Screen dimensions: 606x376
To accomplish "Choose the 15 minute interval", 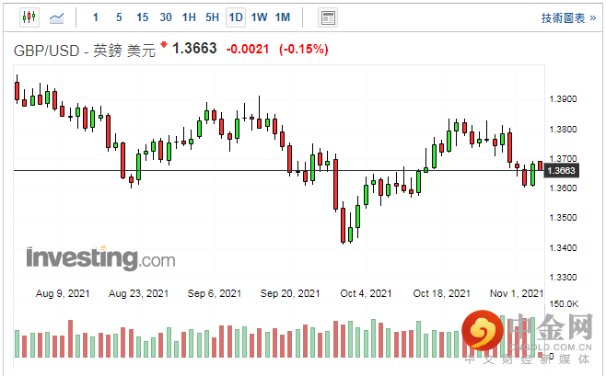I will 142,17.
